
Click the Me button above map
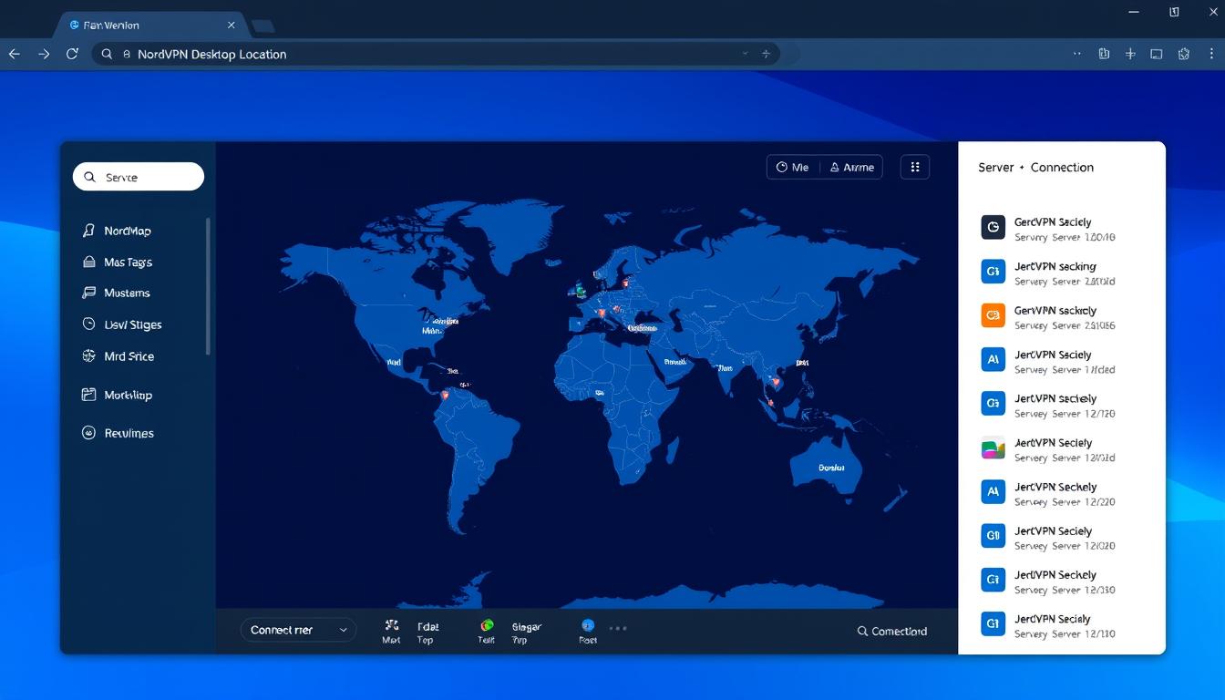pos(793,167)
